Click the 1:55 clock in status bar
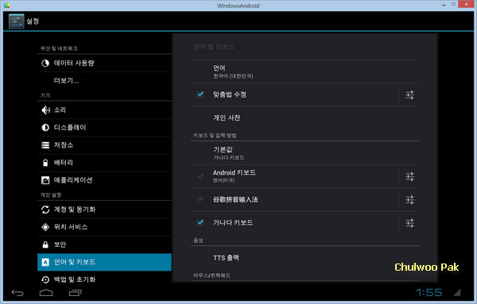 coord(429,292)
